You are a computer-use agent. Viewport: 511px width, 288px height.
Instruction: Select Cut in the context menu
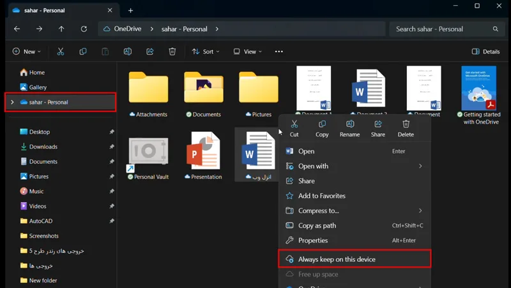[294, 129]
